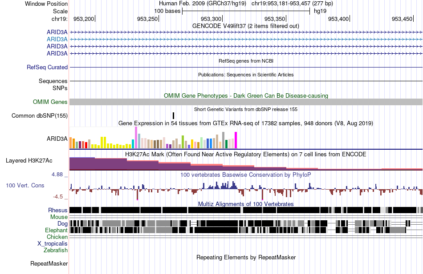
Task: Click the Chicken species label
Action: click(x=57, y=237)
